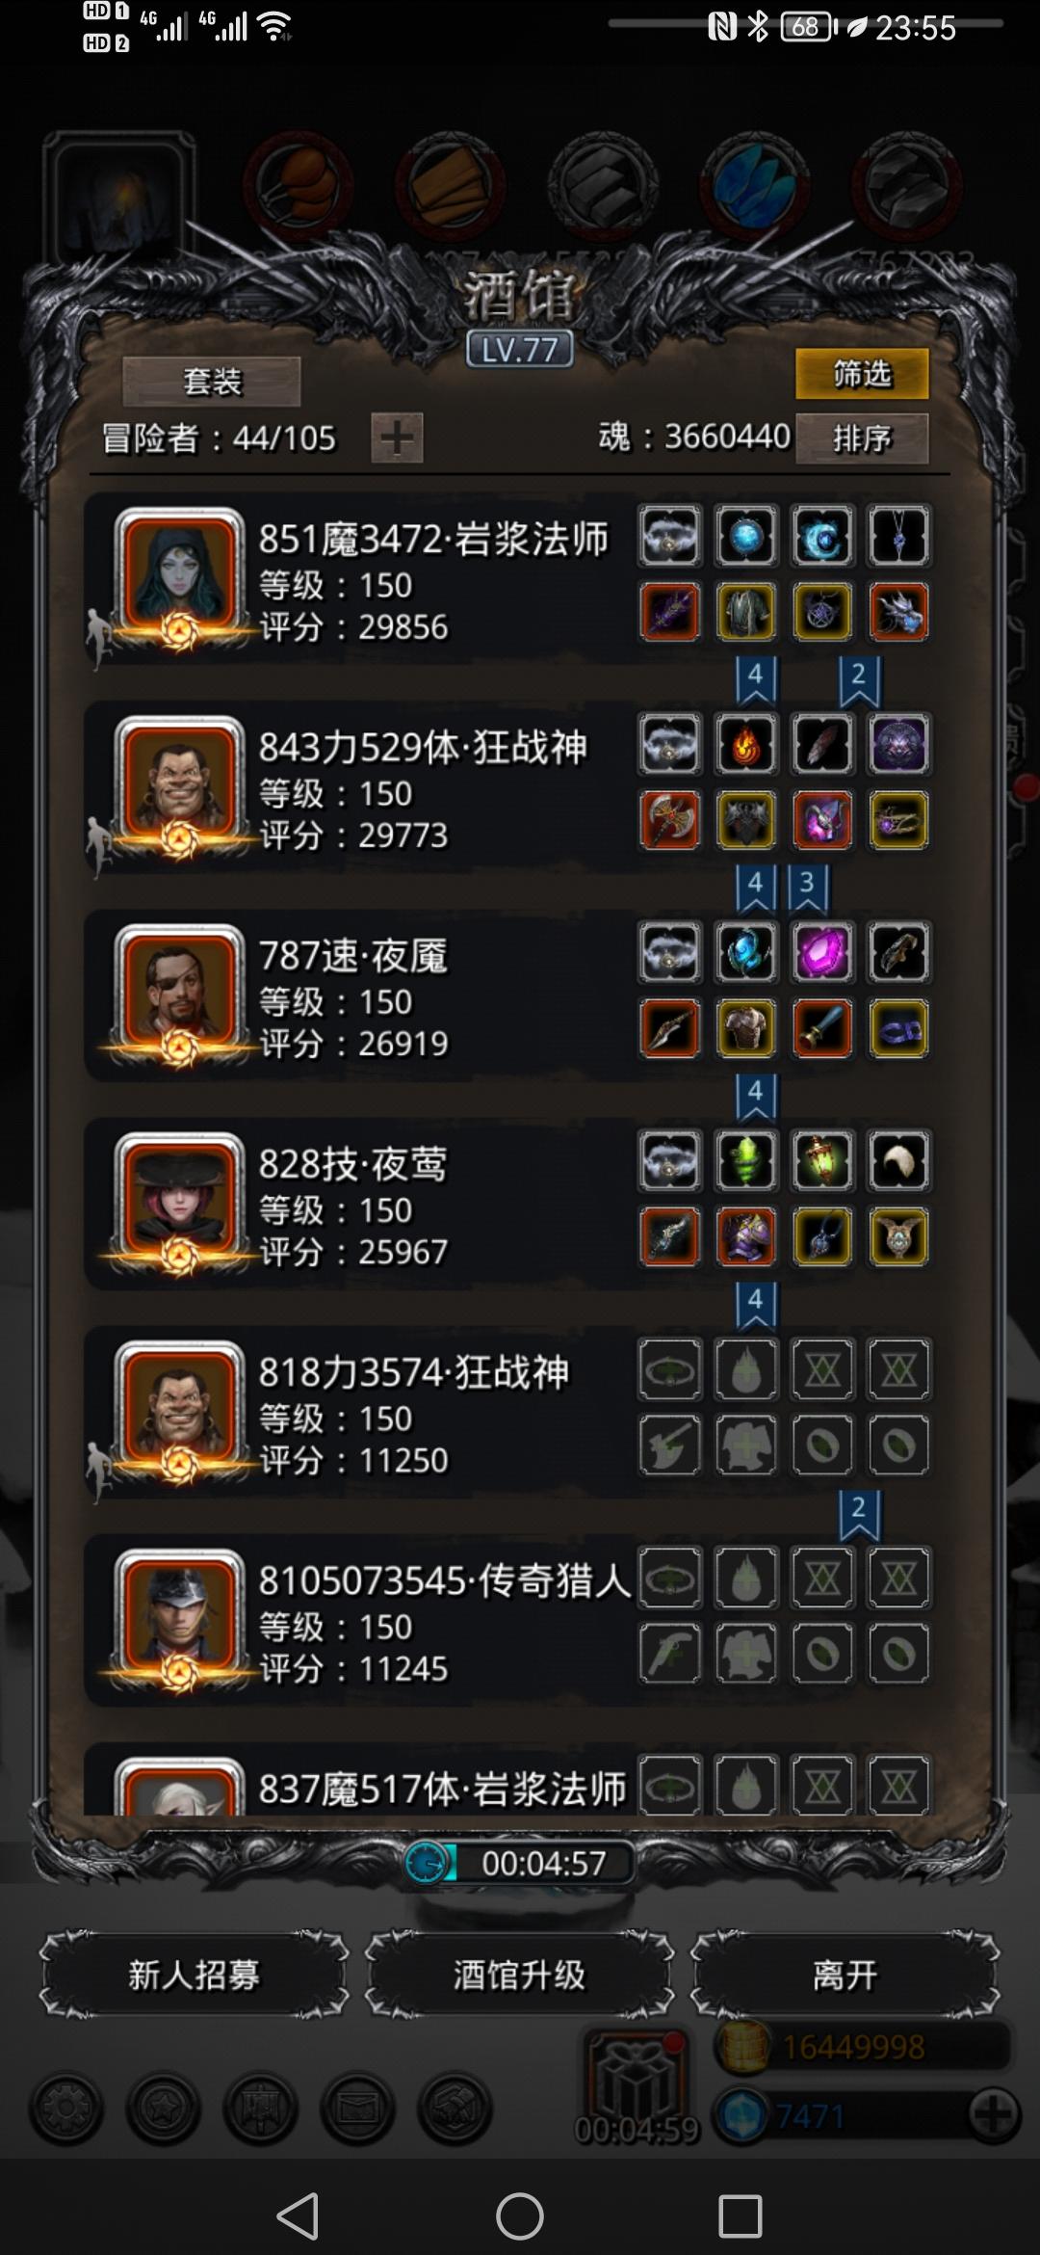Tap the 夜魇 purple gem item icon

(822, 952)
